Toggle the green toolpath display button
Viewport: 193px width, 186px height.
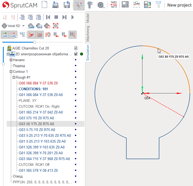(x=5, y=35)
